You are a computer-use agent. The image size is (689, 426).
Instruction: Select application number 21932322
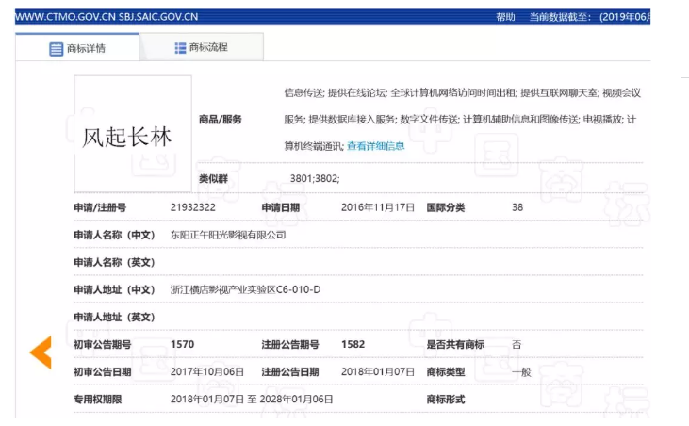click(193, 207)
